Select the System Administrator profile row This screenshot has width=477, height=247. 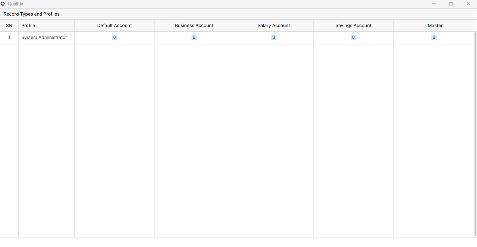237,38
